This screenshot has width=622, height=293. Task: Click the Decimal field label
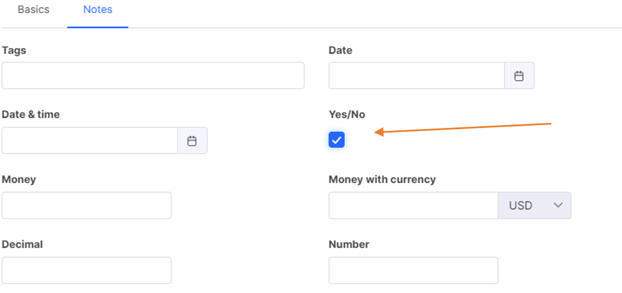point(22,244)
